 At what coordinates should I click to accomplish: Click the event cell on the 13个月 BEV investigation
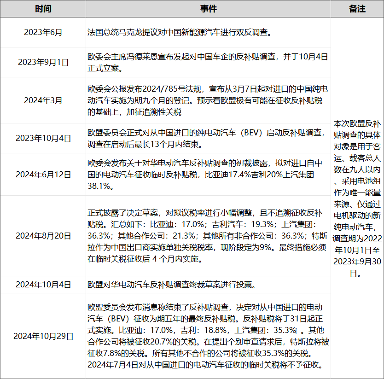pos(208,138)
